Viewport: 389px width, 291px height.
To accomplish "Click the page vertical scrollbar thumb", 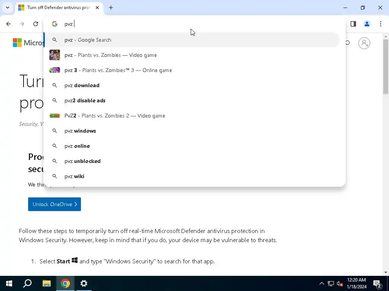I will coord(386,66).
